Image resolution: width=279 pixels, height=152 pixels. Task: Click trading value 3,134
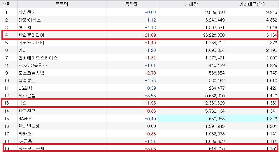click(272, 35)
